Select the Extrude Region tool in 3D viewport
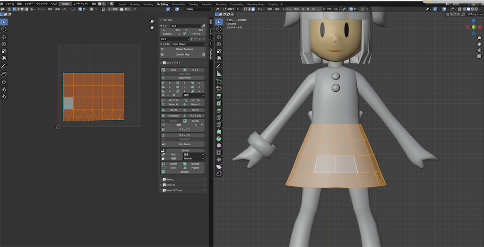The height and width of the screenshot is (247, 484). coord(219,96)
